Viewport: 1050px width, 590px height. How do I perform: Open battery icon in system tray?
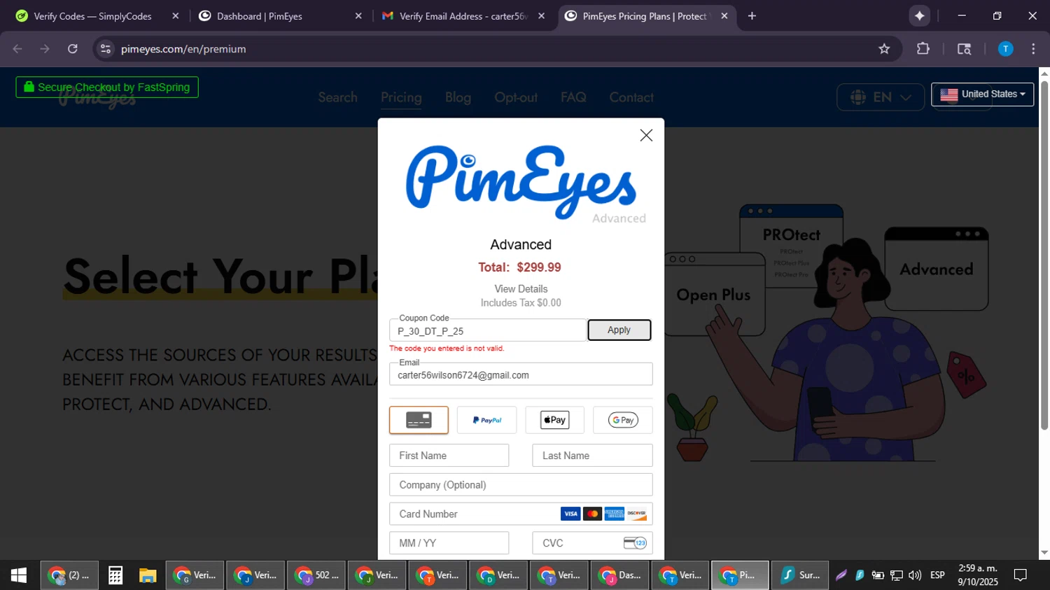878,575
